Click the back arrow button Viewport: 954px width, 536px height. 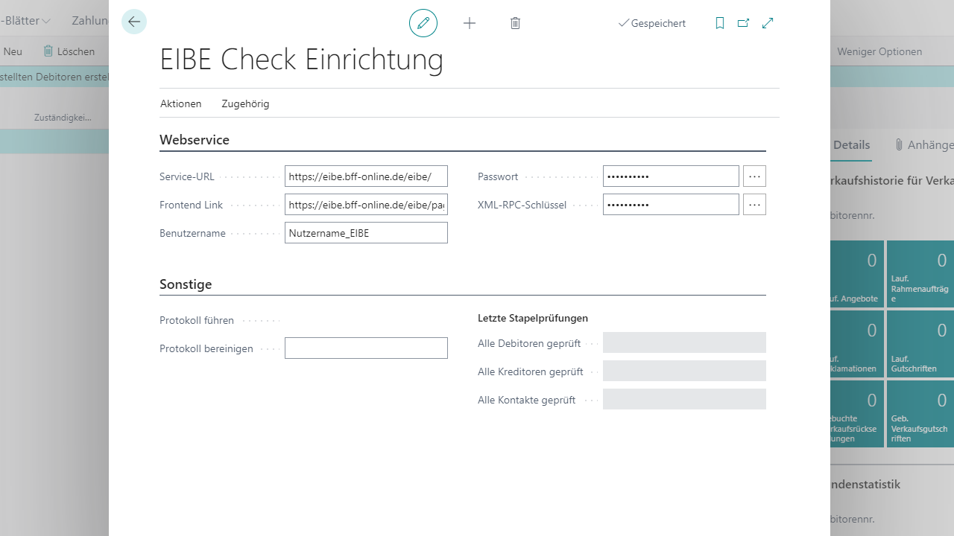(134, 22)
